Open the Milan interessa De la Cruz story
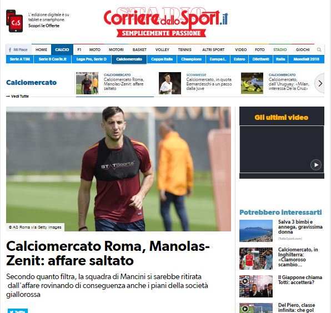331x313 pixels. click(x=289, y=84)
